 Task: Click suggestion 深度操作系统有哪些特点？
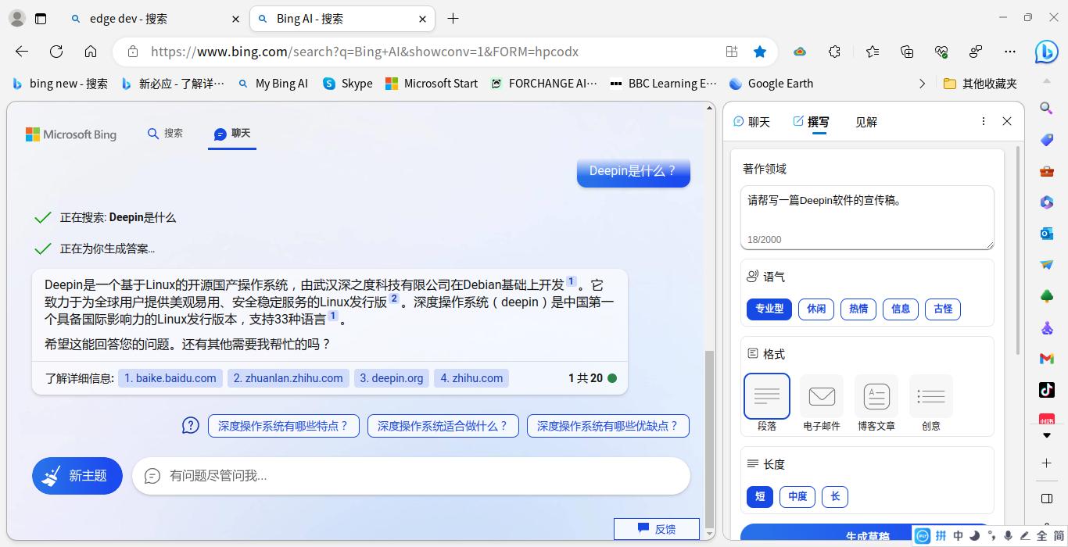point(283,426)
